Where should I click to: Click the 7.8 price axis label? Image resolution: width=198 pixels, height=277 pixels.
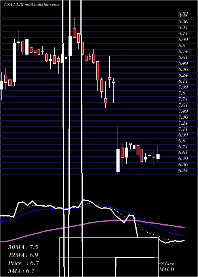coord(182,93)
